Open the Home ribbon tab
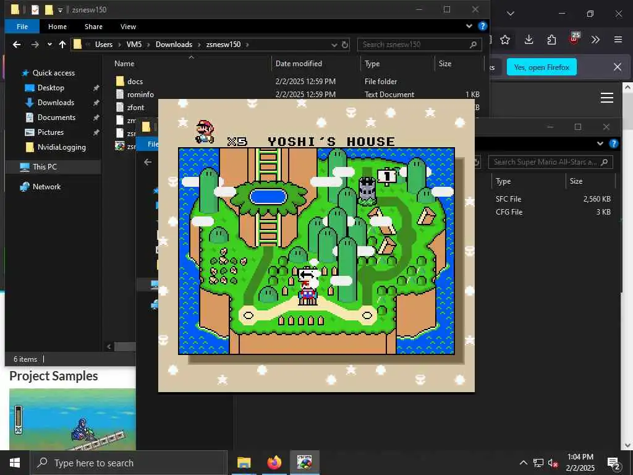This screenshot has height=475, width=633. point(57,27)
